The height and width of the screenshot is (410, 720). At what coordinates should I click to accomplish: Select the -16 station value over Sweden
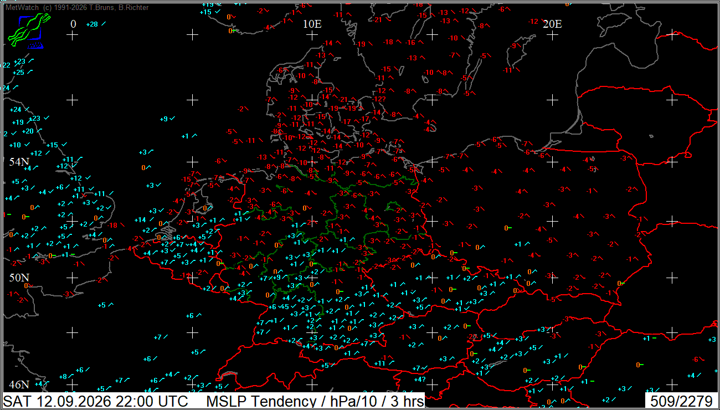tap(410, 43)
